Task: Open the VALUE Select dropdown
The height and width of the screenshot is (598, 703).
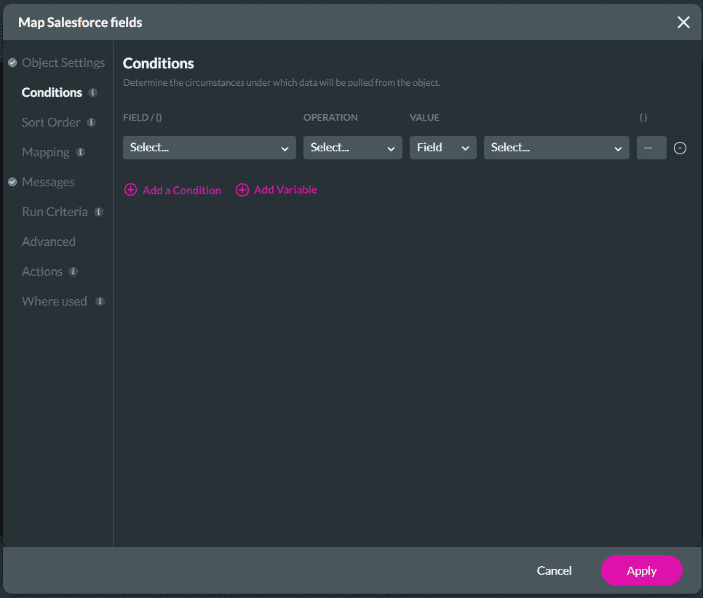Action: [x=556, y=148]
